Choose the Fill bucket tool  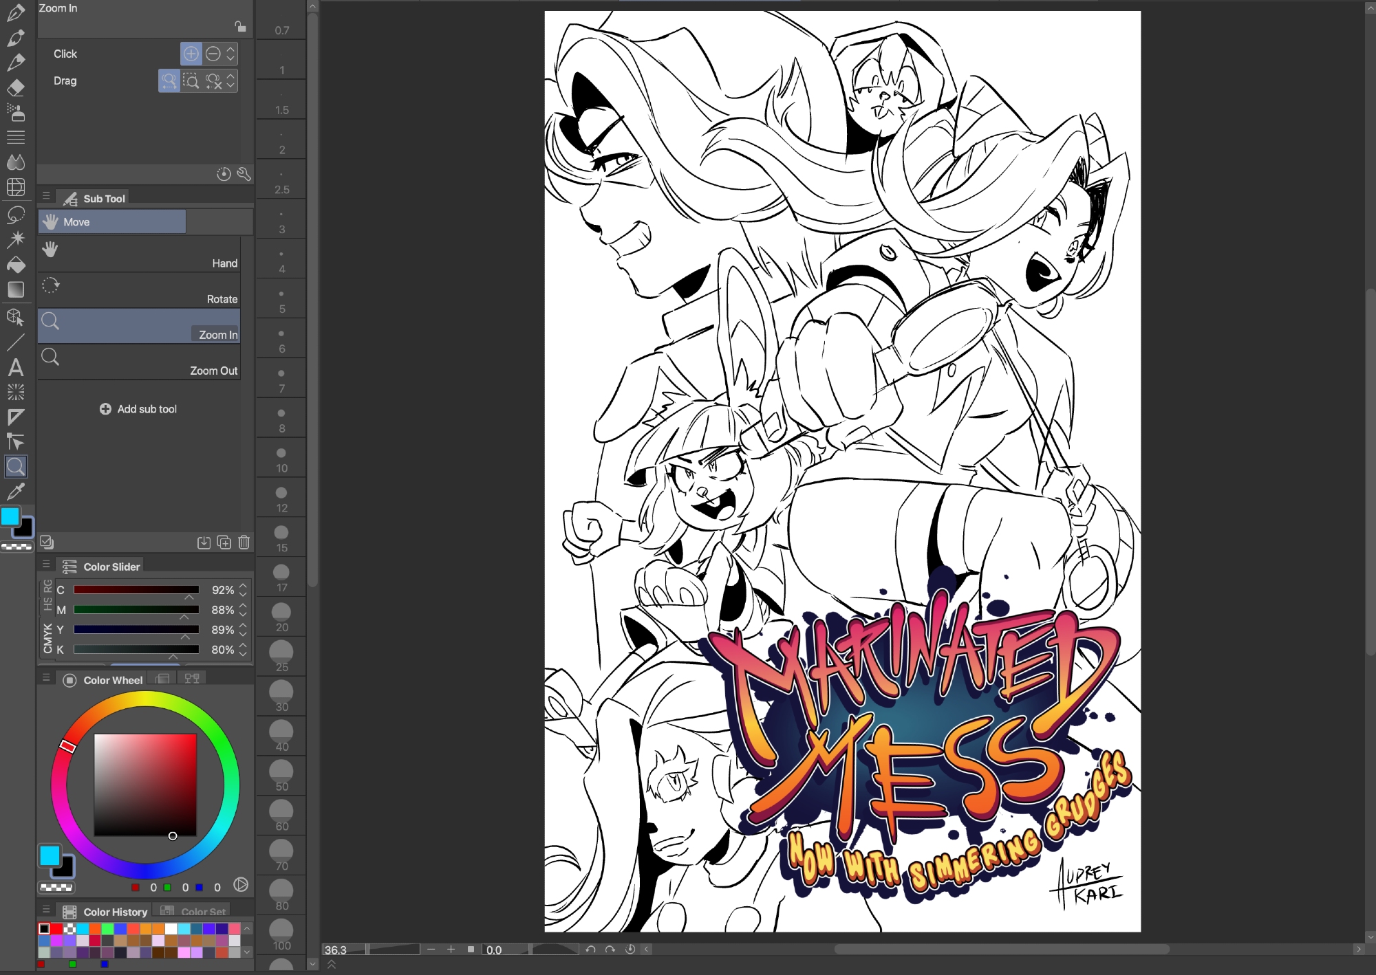16,265
